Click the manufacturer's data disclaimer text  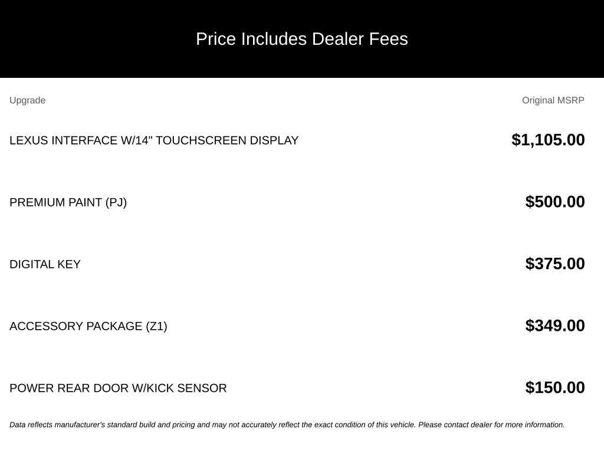(287, 425)
